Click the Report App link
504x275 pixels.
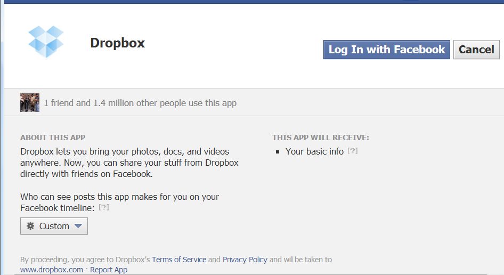pyautogui.click(x=109, y=270)
